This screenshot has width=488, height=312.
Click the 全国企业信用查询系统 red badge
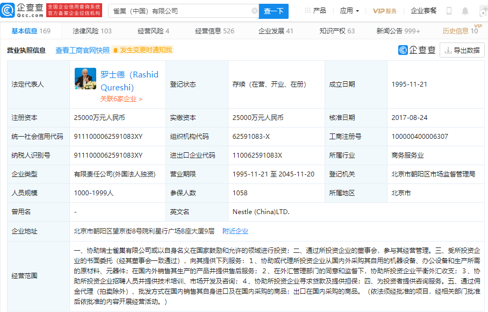tap(74, 10)
